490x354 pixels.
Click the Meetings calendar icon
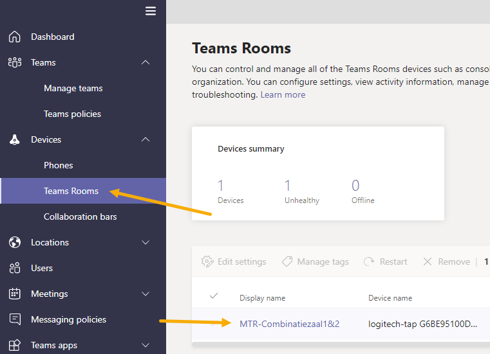tap(15, 294)
